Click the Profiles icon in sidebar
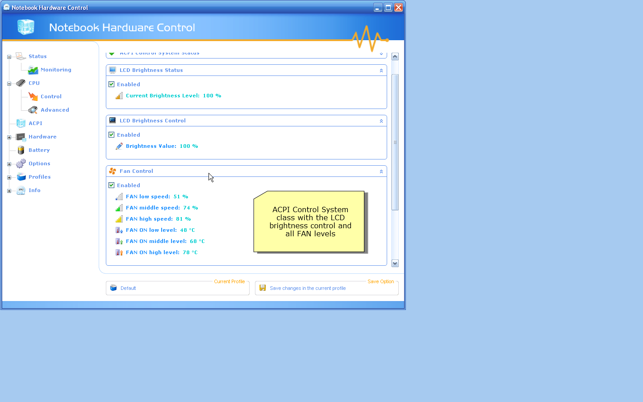 [21, 177]
